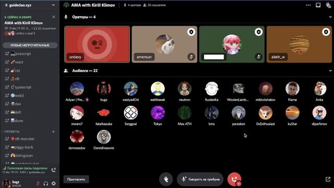The height and width of the screenshot is (188, 334).
Task: Open the pop-out window icon
Action: tap(328, 179)
